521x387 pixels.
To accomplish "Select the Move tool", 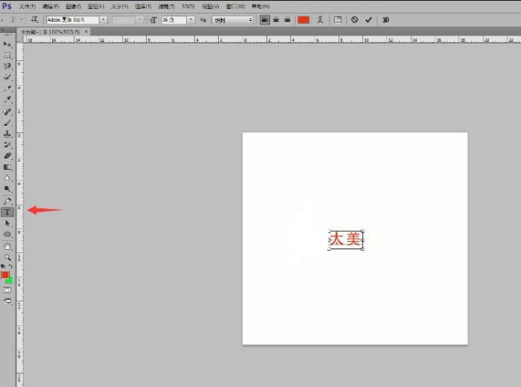I will [x=7, y=44].
